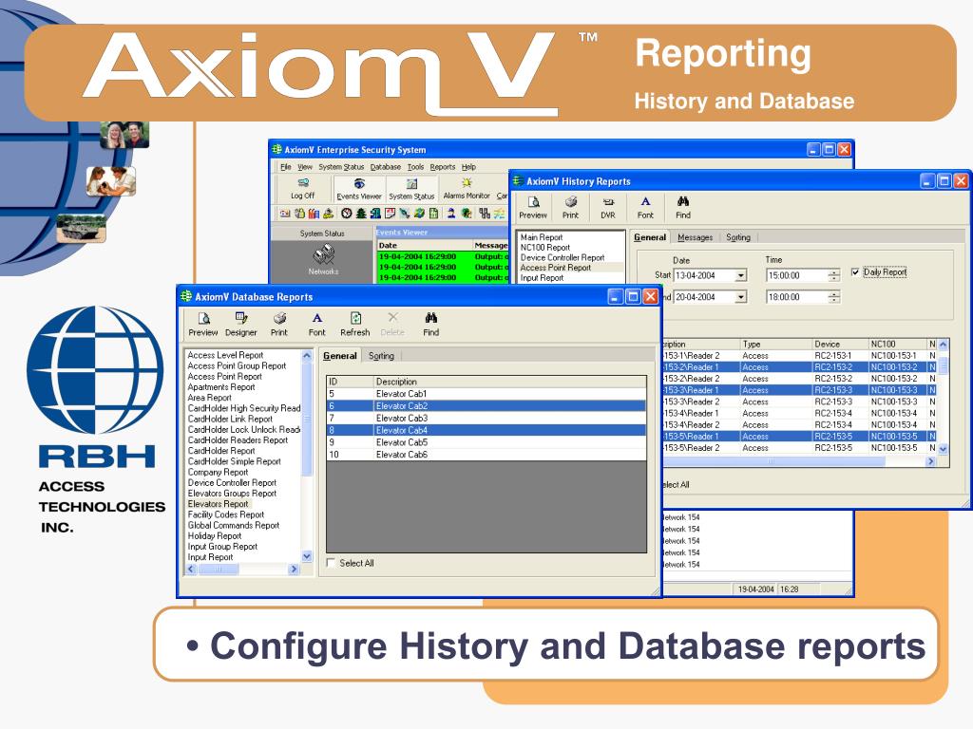This screenshot has width=973, height=729.
Task: Switch to Sorting tab in History Reports
Action: tap(737, 237)
